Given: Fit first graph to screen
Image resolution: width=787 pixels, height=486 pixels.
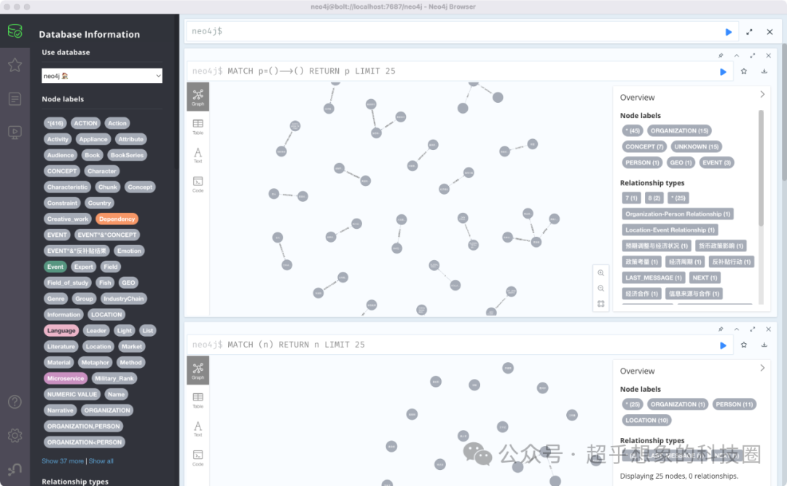Looking at the screenshot, I should [600, 304].
